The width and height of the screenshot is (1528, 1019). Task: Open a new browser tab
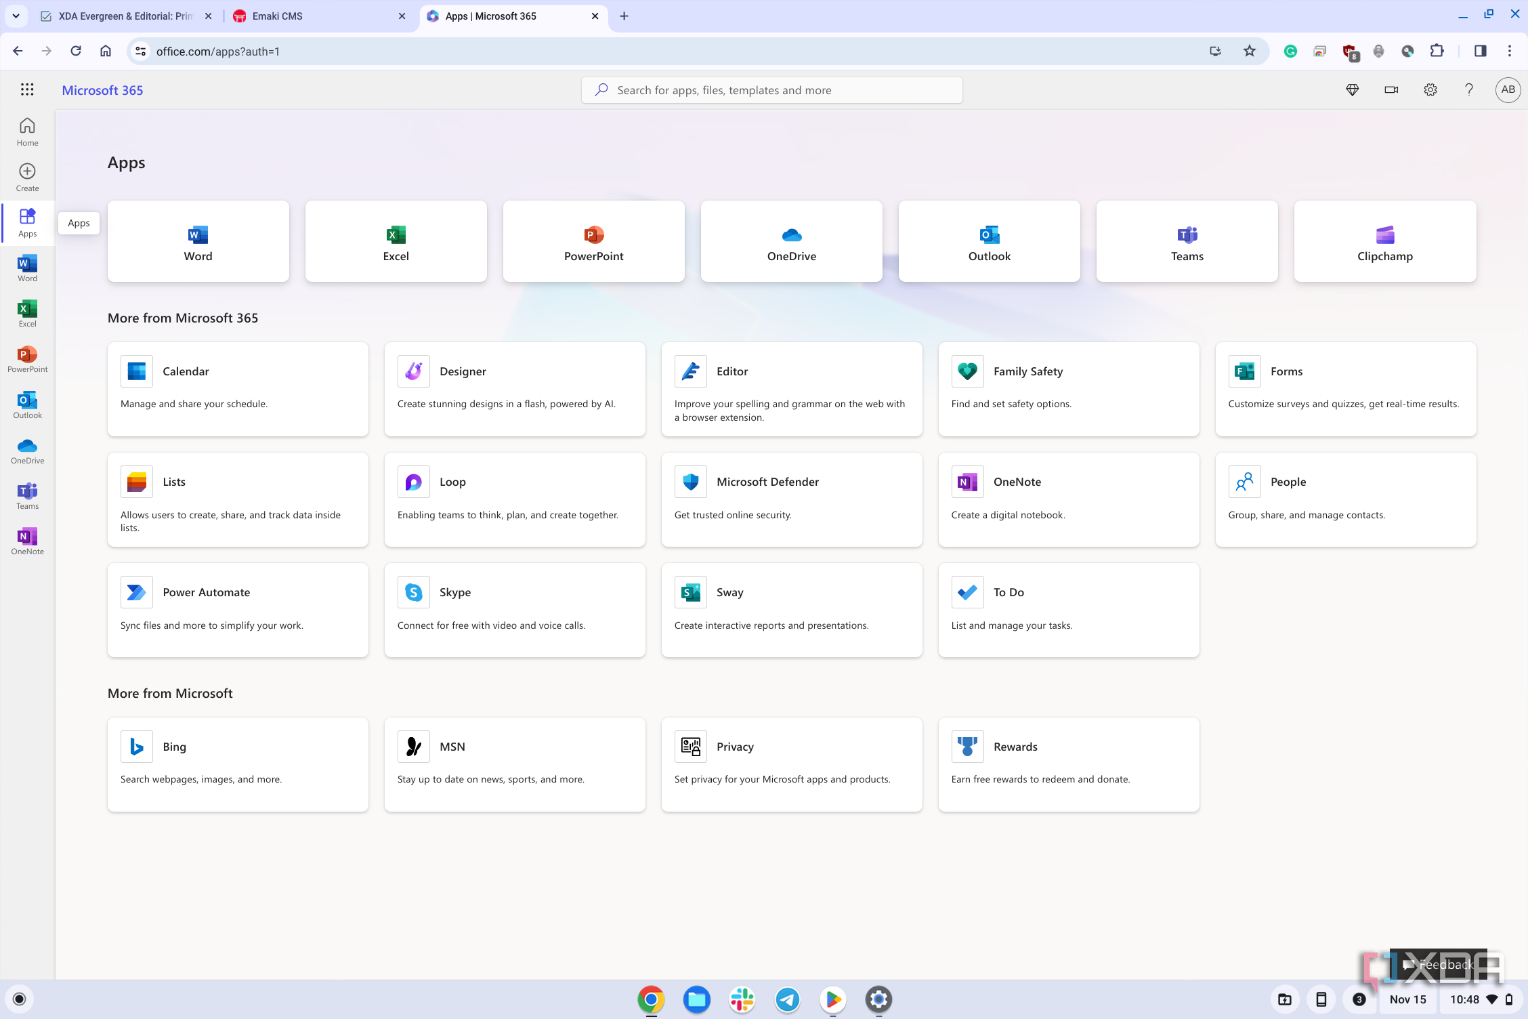624,16
